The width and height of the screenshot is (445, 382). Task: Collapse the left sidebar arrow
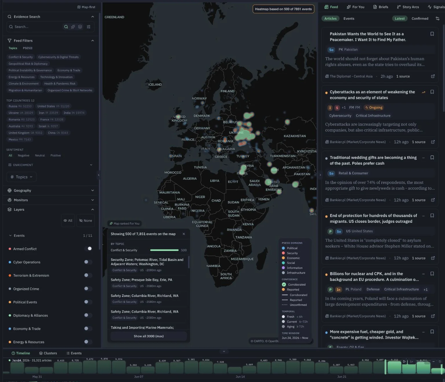pos(99,175)
